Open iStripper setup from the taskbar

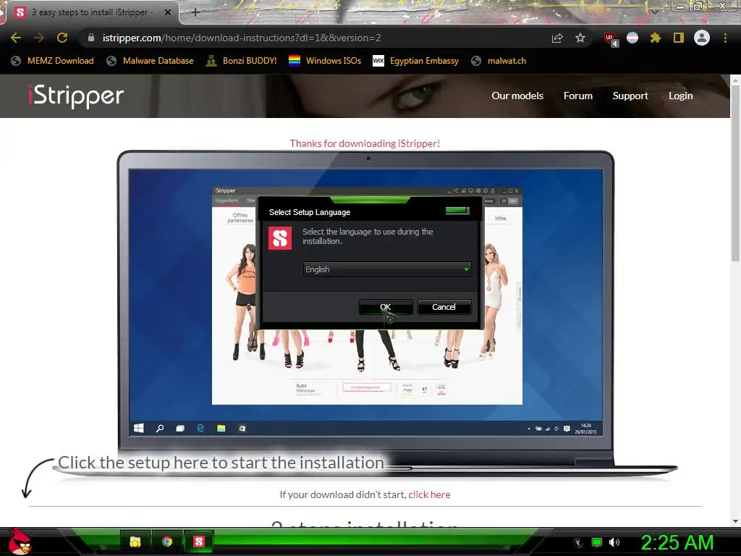click(x=199, y=542)
